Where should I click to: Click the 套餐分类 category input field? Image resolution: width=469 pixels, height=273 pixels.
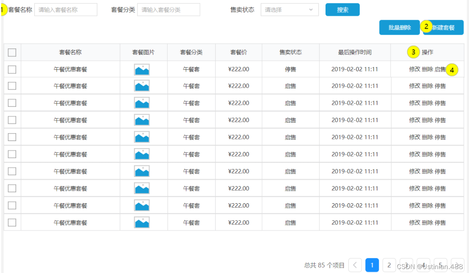168,9
